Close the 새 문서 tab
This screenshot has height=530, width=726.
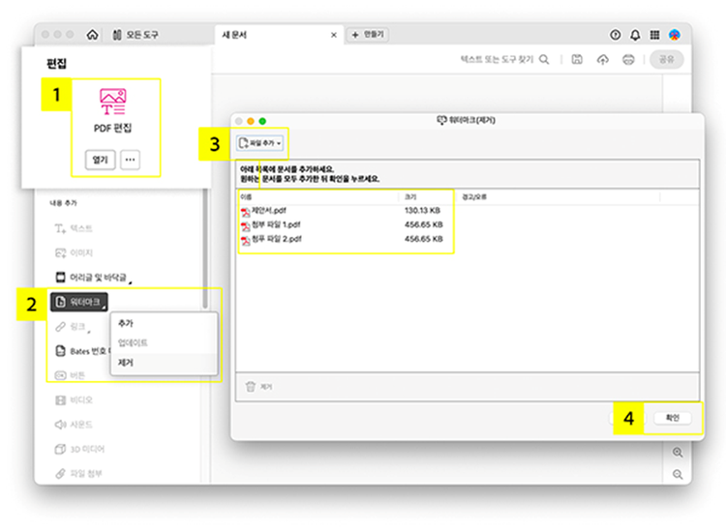pyautogui.click(x=334, y=35)
